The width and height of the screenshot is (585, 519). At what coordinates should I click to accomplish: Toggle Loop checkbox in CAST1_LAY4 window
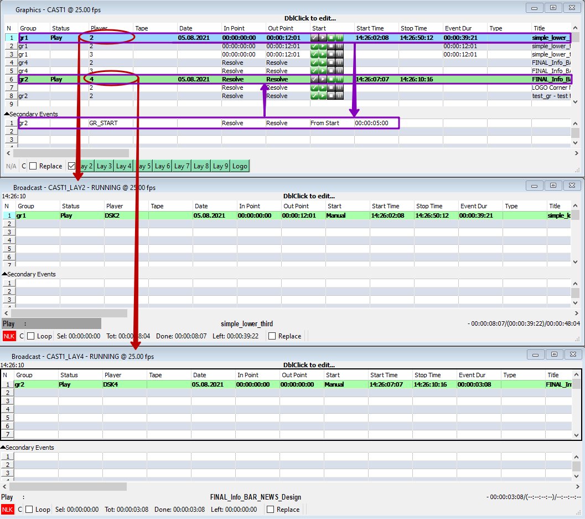29,509
